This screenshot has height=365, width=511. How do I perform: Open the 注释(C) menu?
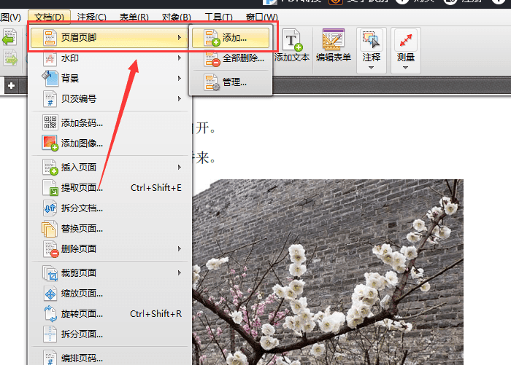pos(91,17)
